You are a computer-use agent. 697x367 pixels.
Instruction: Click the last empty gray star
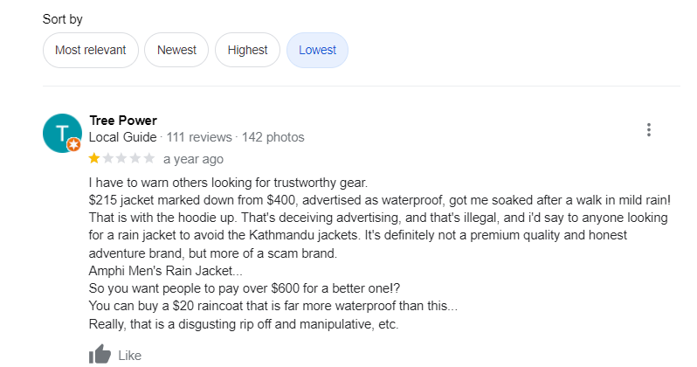pos(150,158)
